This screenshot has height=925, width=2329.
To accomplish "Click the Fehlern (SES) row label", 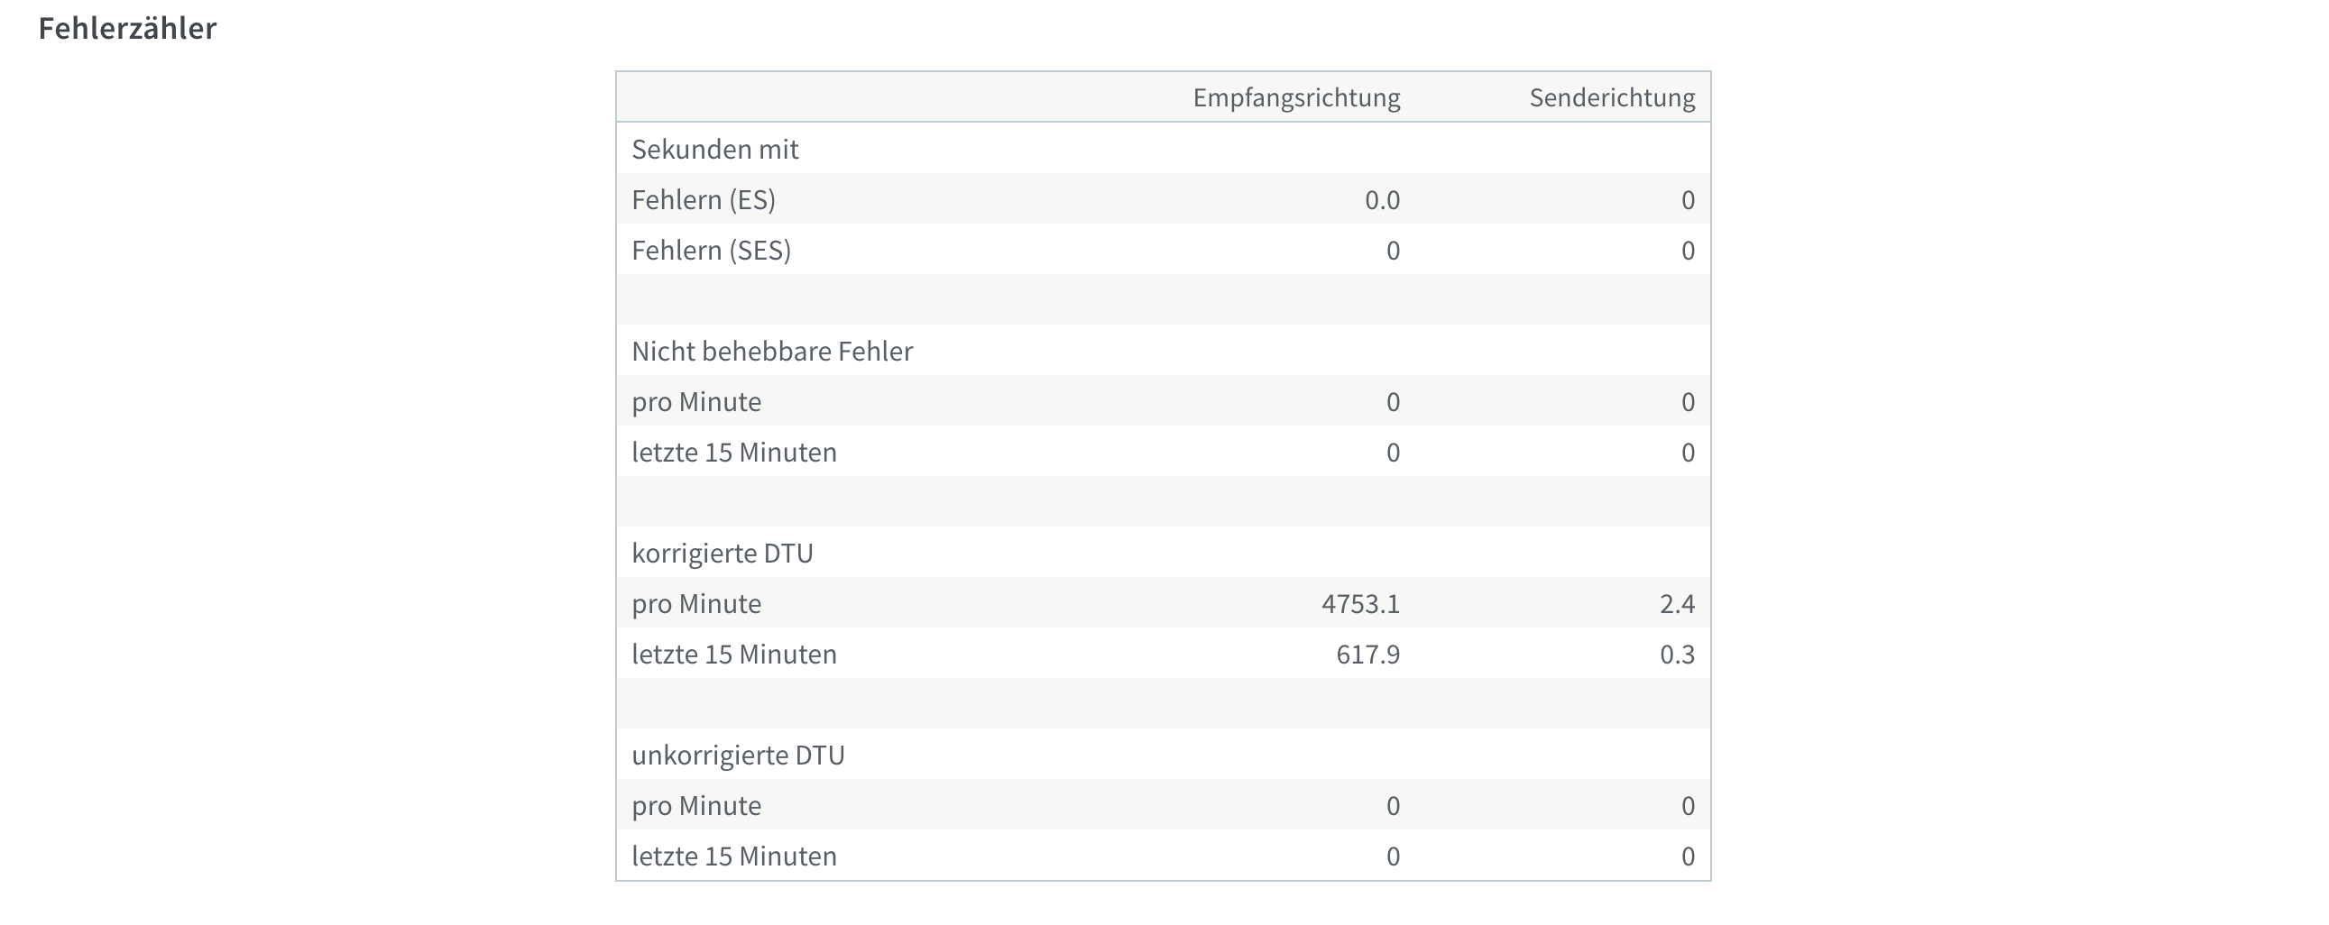I will point(712,251).
